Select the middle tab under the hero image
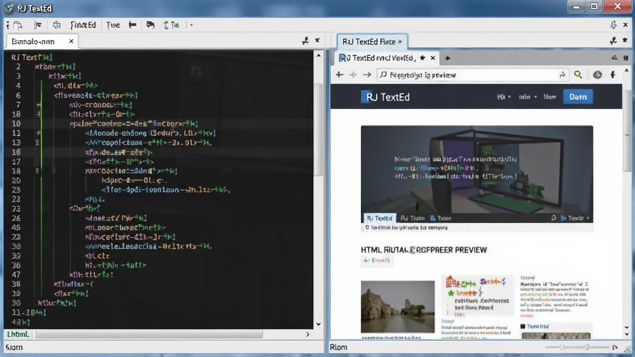Image resolution: width=635 pixels, height=357 pixels. (412, 218)
